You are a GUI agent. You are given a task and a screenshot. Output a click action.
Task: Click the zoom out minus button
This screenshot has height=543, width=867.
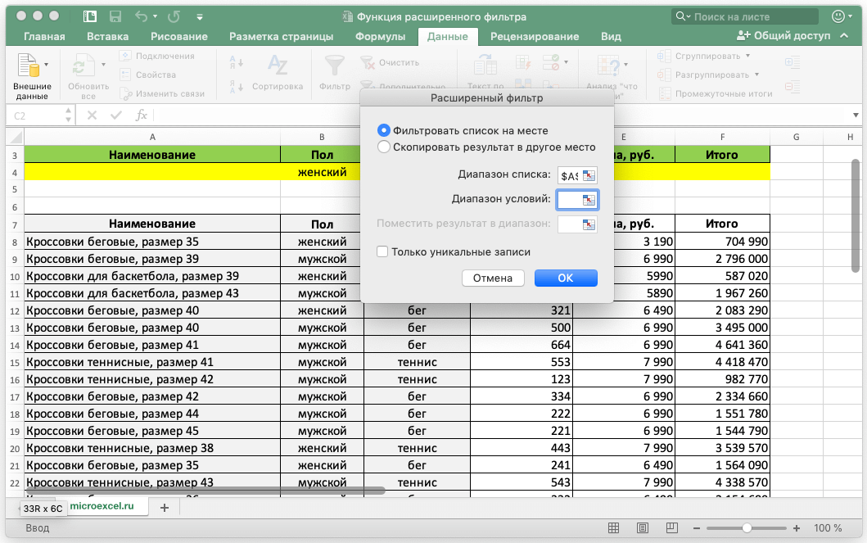(x=696, y=528)
